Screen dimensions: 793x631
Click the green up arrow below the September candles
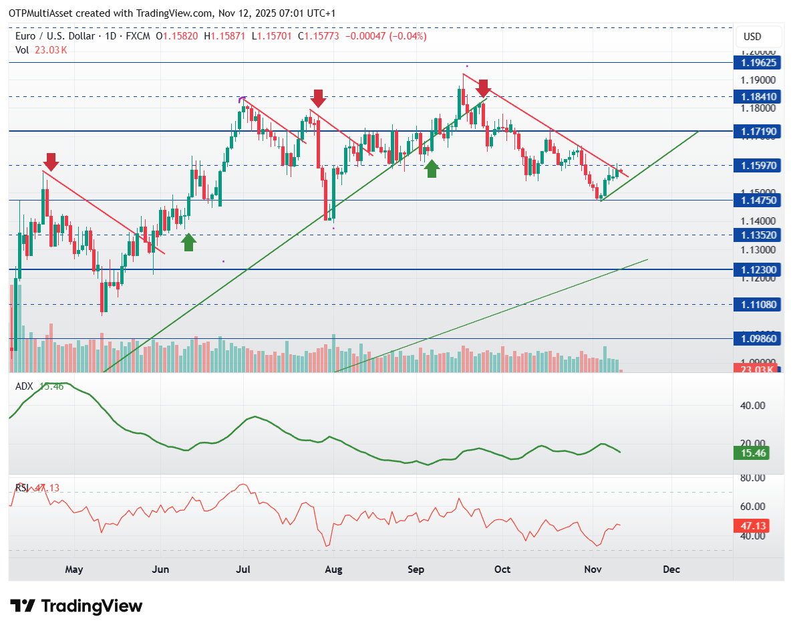[x=432, y=169]
